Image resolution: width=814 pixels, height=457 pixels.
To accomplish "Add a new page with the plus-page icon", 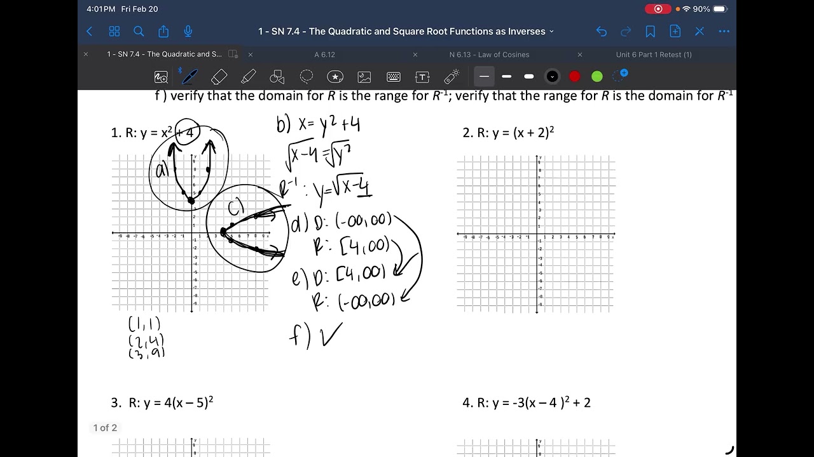I will pyautogui.click(x=675, y=31).
